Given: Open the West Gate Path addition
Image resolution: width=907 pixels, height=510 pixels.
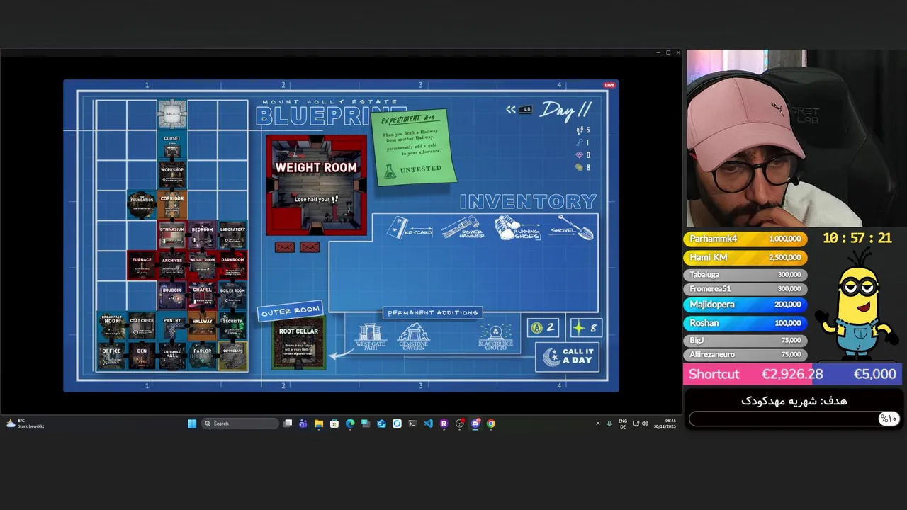Looking at the screenshot, I should point(370,337).
